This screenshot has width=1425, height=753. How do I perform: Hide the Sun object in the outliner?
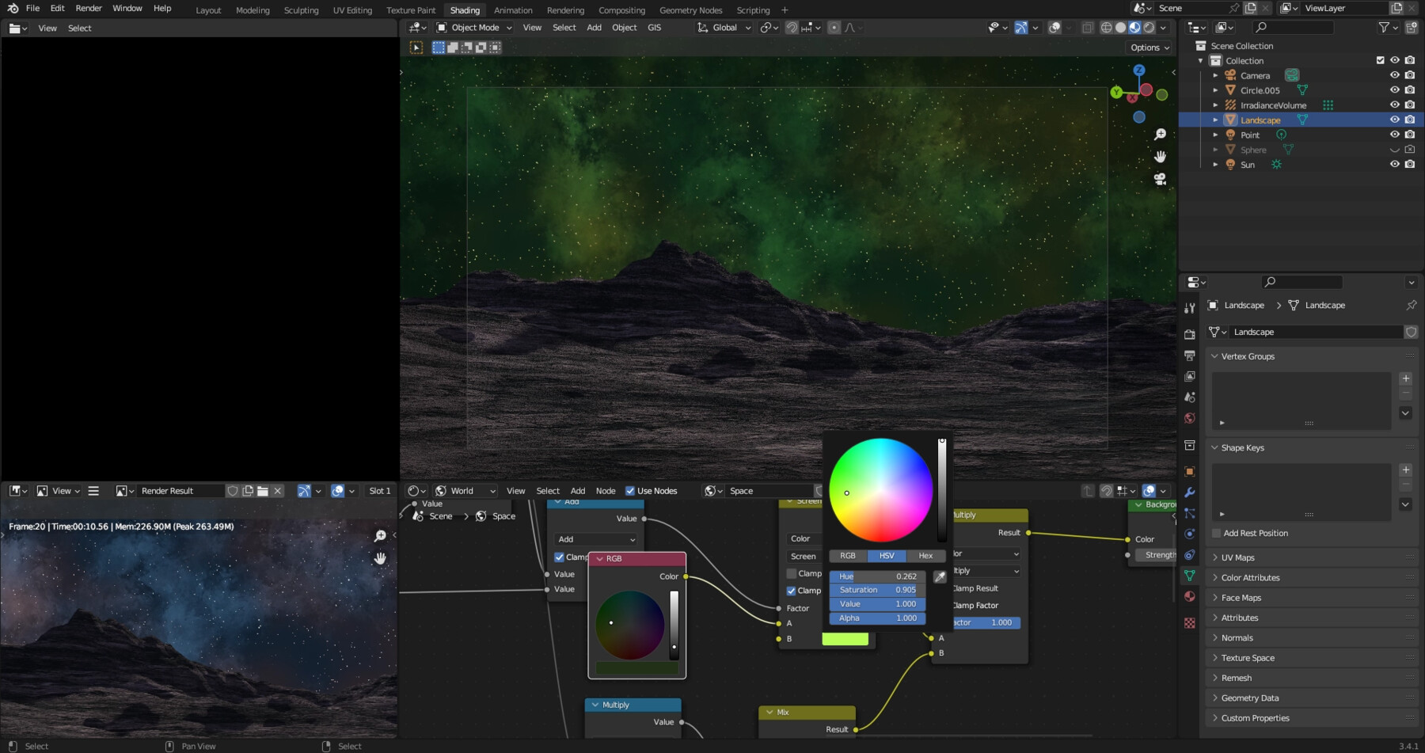pyautogui.click(x=1395, y=164)
